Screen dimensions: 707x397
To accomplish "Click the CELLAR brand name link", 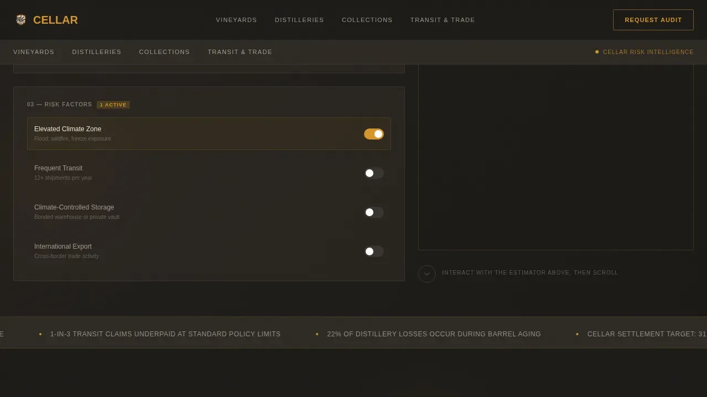I will coord(55,20).
